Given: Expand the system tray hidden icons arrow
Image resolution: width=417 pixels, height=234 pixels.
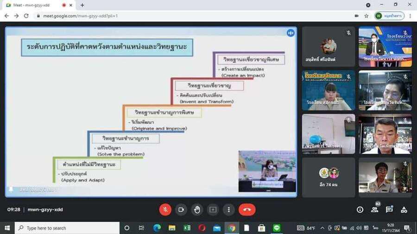Looking at the screenshot, I should tap(322, 228).
